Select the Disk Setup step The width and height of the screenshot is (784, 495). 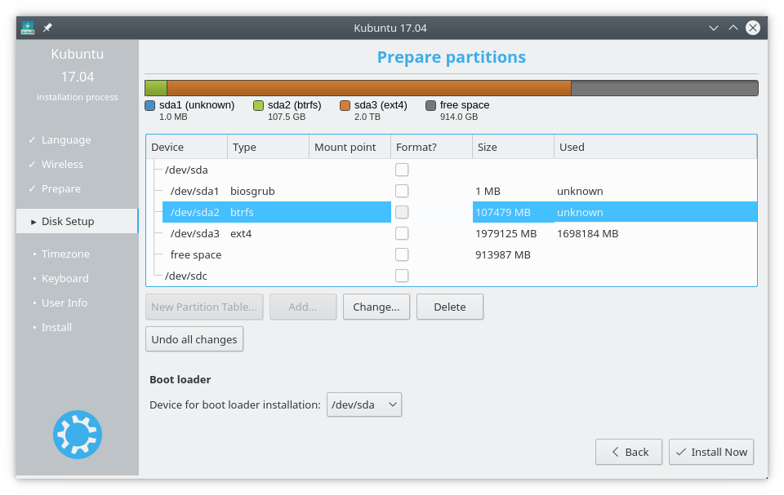point(77,221)
